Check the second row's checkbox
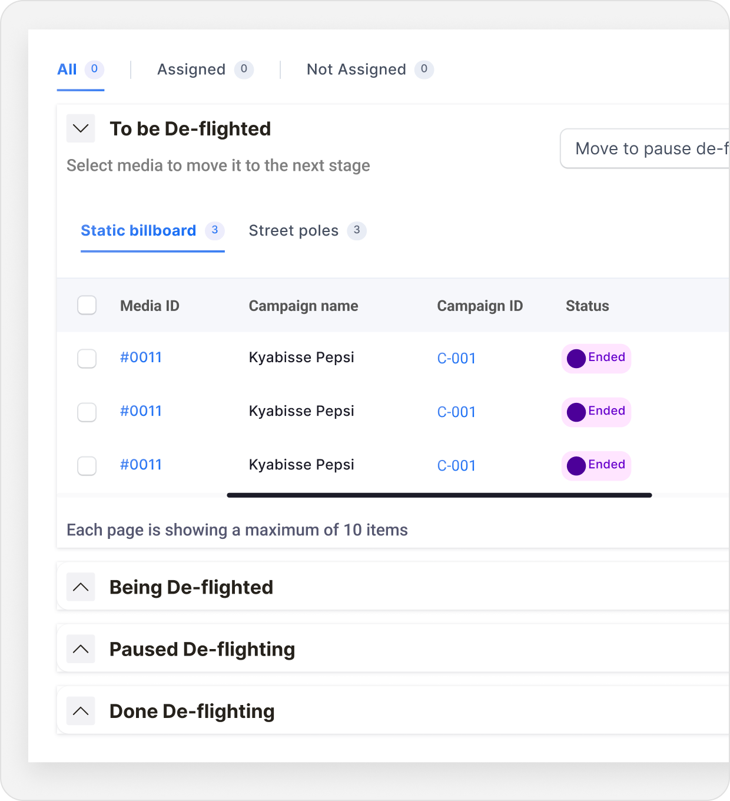 pos(87,412)
